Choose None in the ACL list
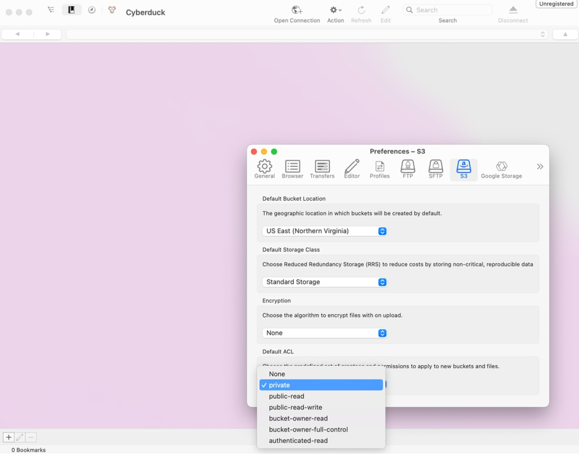Image resolution: width=579 pixels, height=454 pixels. click(321, 374)
